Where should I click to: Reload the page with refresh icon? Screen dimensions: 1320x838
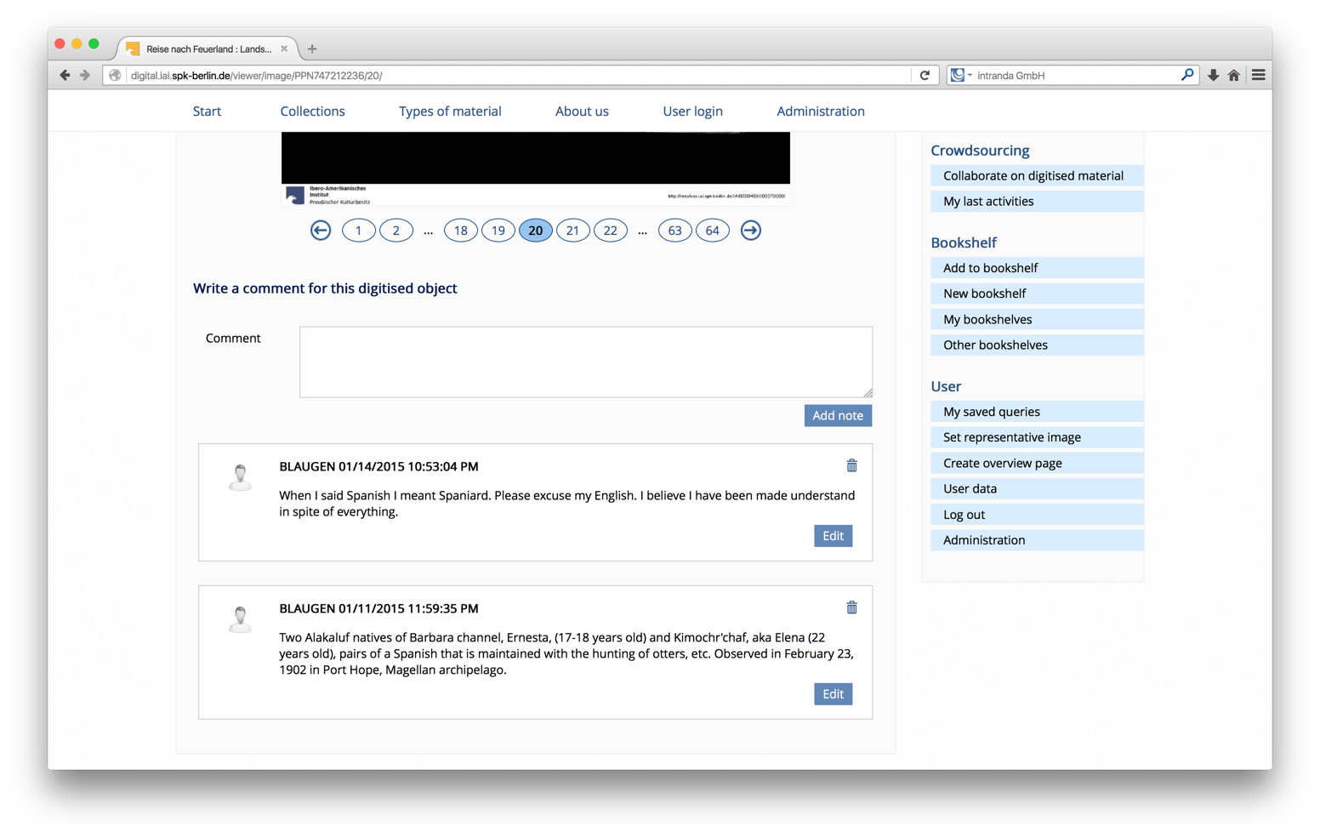(x=925, y=75)
